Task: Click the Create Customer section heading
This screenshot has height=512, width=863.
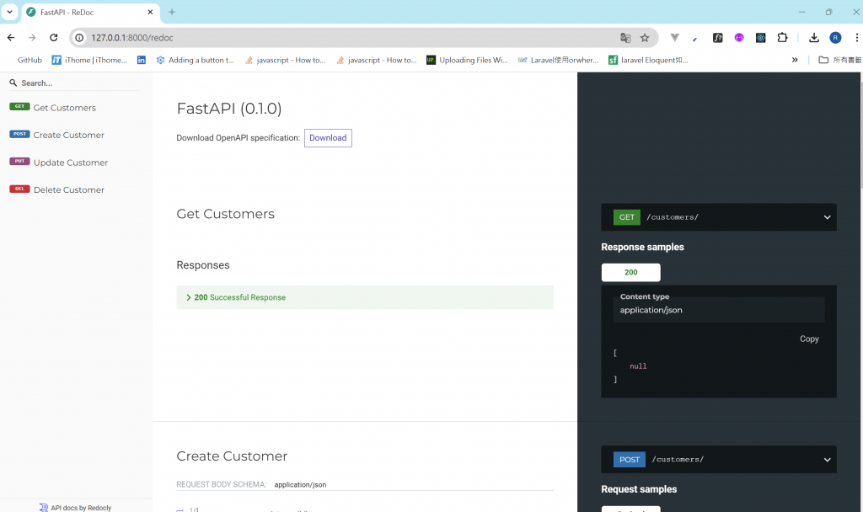Action: click(232, 456)
